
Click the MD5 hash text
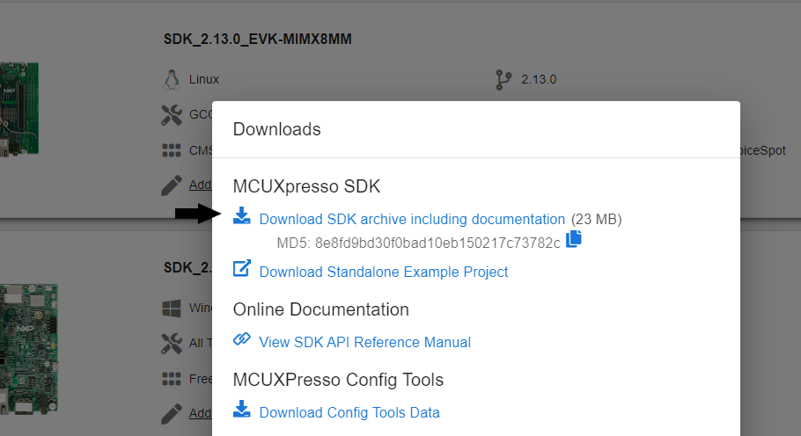pos(418,243)
